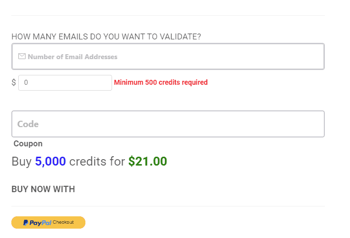Click the divider line above the heading

point(168,16)
